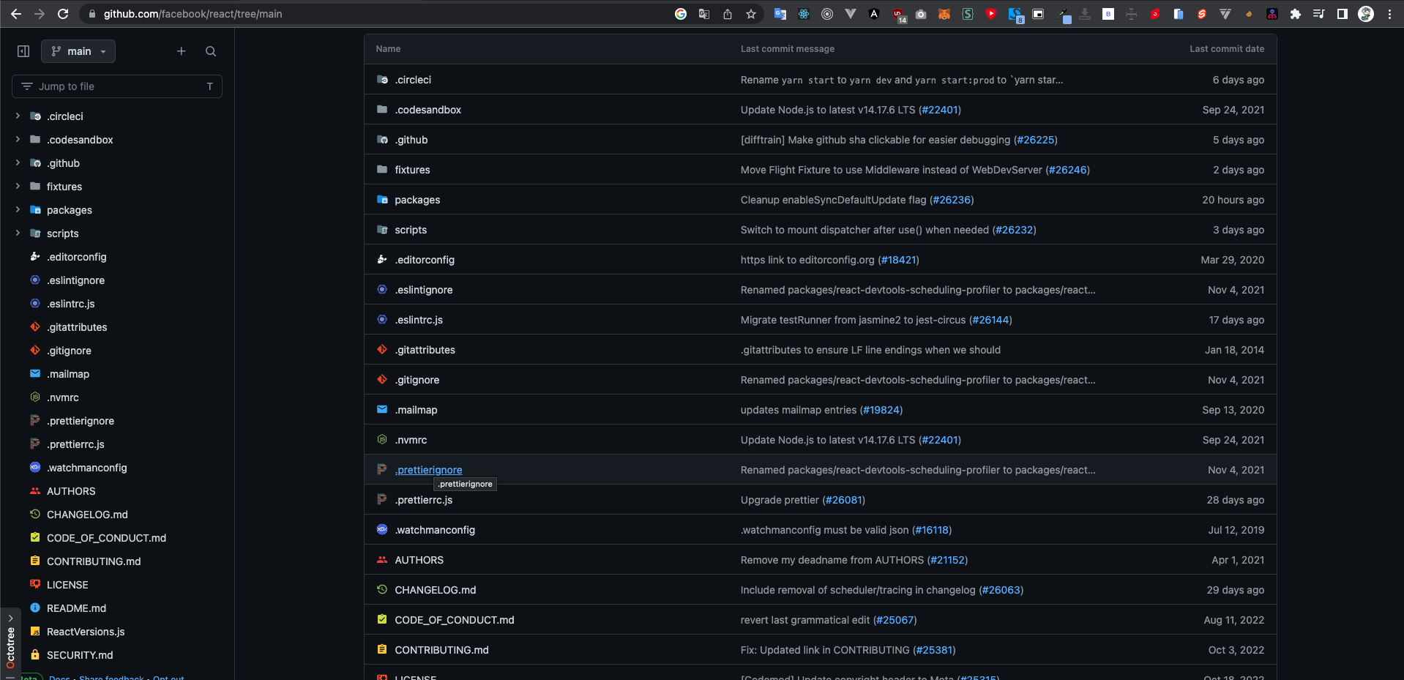Click the AUTHORS people icon in table
The height and width of the screenshot is (680, 1404).
pyautogui.click(x=382, y=560)
